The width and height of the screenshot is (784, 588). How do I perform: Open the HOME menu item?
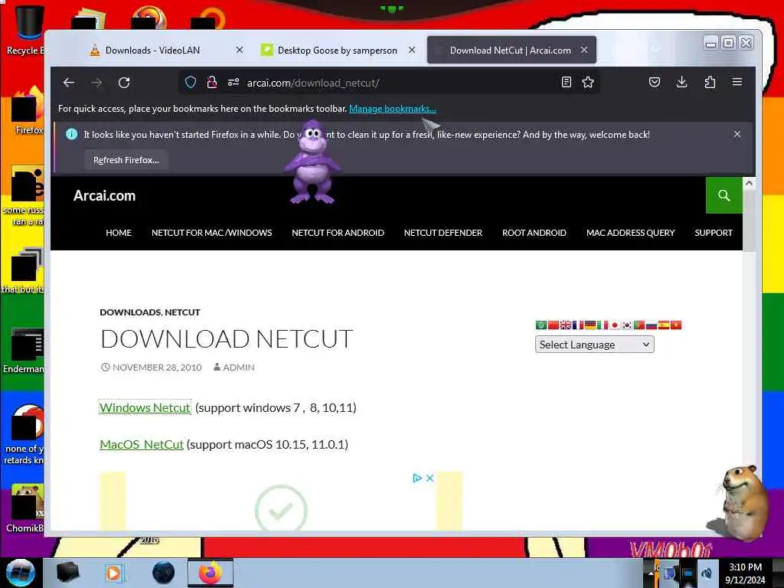pyautogui.click(x=119, y=233)
